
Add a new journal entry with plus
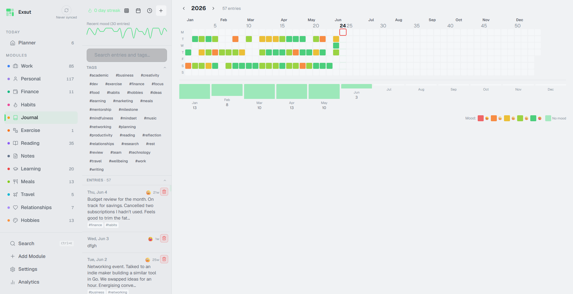pyautogui.click(x=161, y=11)
